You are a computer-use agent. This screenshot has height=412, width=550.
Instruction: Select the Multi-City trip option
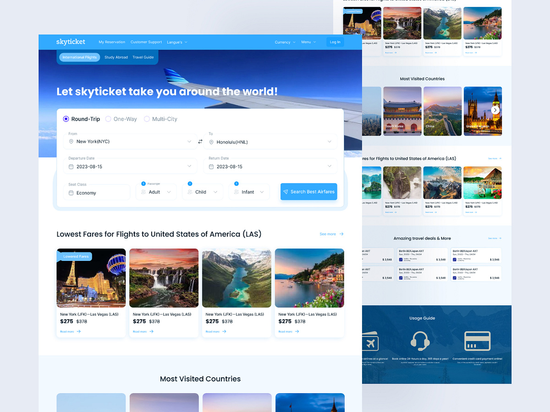tap(147, 119)
